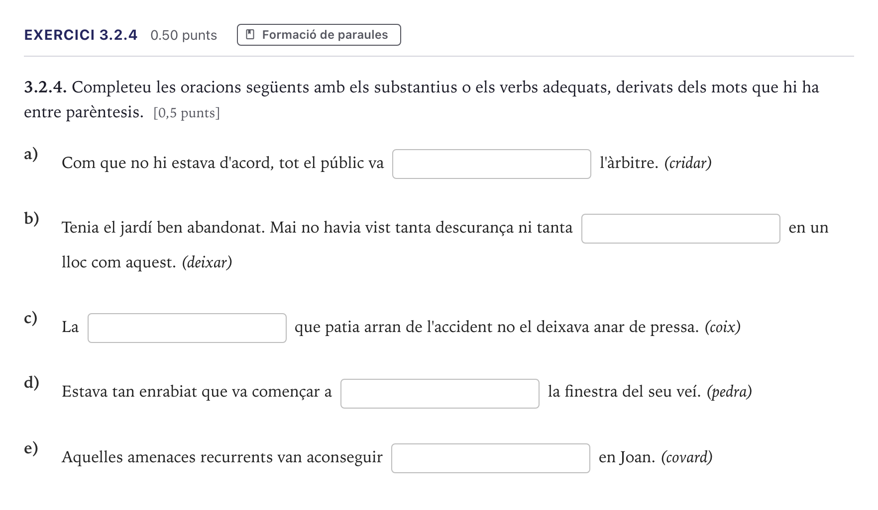Click the hint word '(cridar)'

688,163
